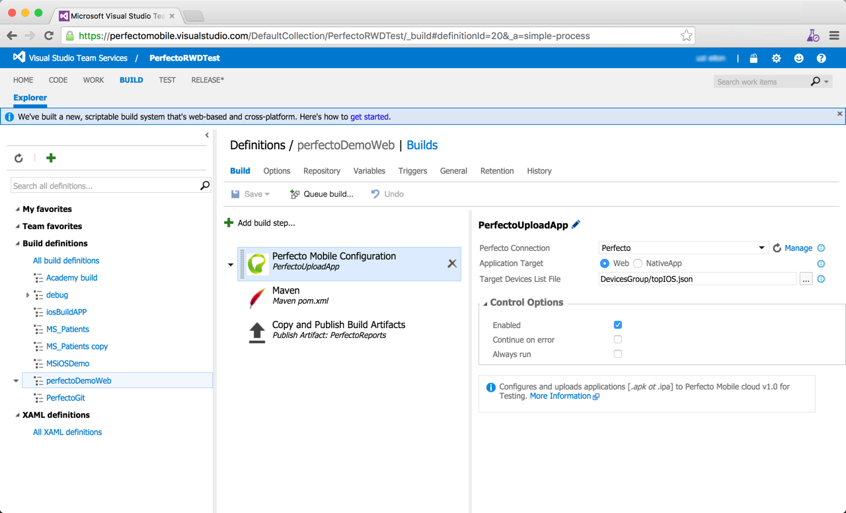Open the Builds link in header

(x=422, y=145)
